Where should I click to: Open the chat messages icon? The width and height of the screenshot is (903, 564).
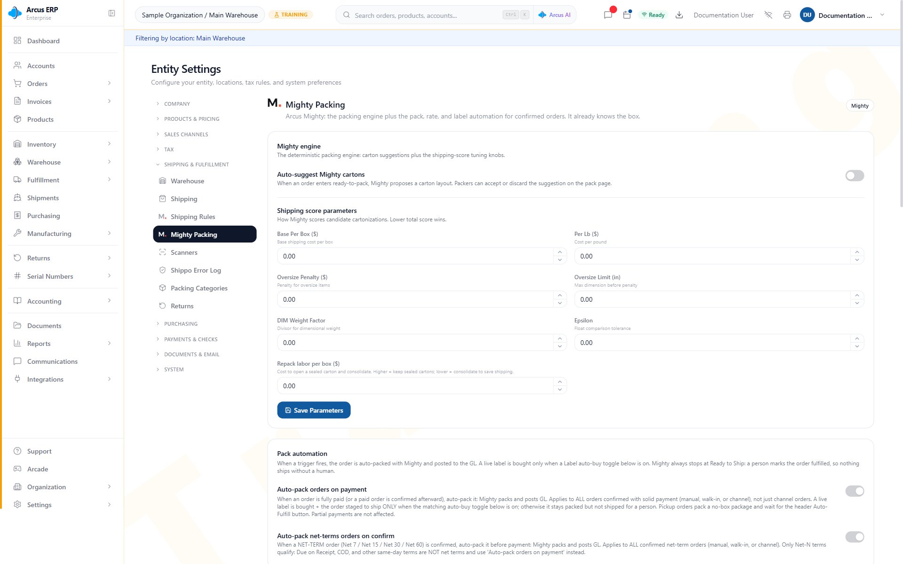click(x=608, y=15)
